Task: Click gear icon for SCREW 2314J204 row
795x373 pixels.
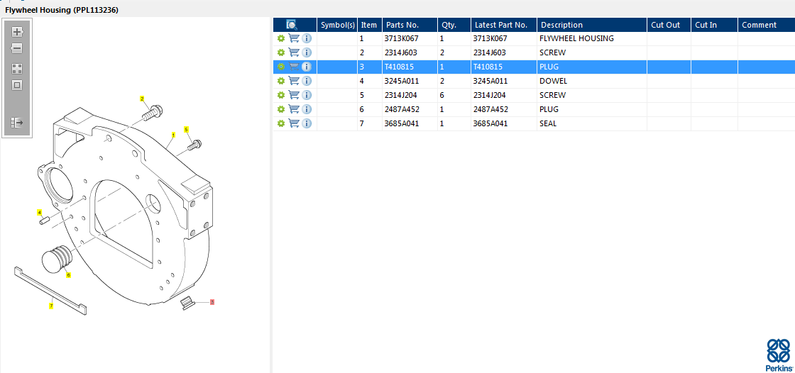Action: 281,95
